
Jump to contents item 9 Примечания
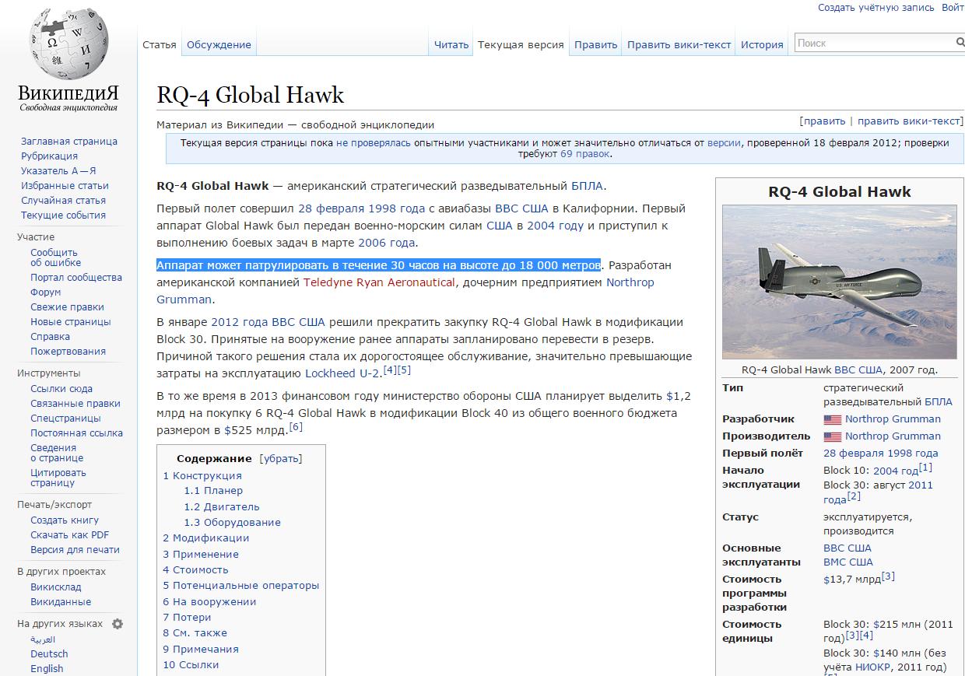[x=201, y=650]
